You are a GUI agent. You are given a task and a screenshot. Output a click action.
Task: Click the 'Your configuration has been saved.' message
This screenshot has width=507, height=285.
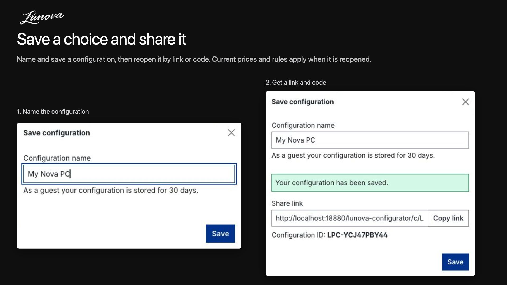tap(370, 183)
